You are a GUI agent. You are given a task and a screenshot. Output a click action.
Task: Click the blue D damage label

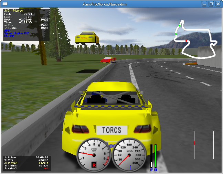[156, 170]
